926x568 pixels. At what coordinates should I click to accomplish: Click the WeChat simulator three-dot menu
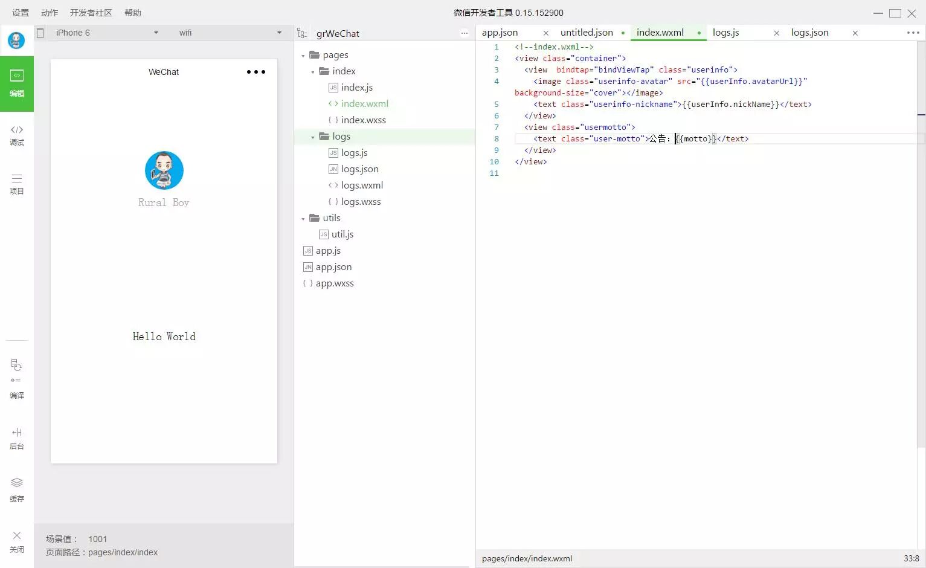256,72
